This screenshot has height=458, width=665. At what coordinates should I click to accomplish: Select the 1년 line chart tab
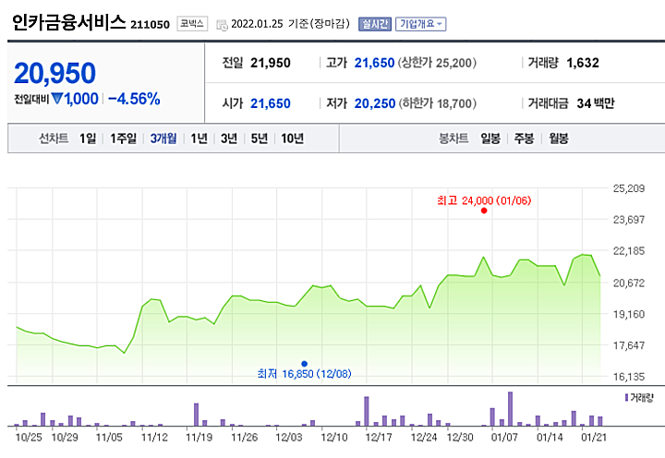click(199, 139)
